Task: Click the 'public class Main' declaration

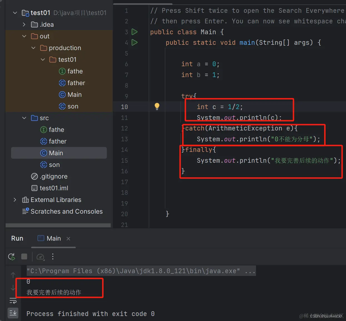Action: tap(187, 32)
